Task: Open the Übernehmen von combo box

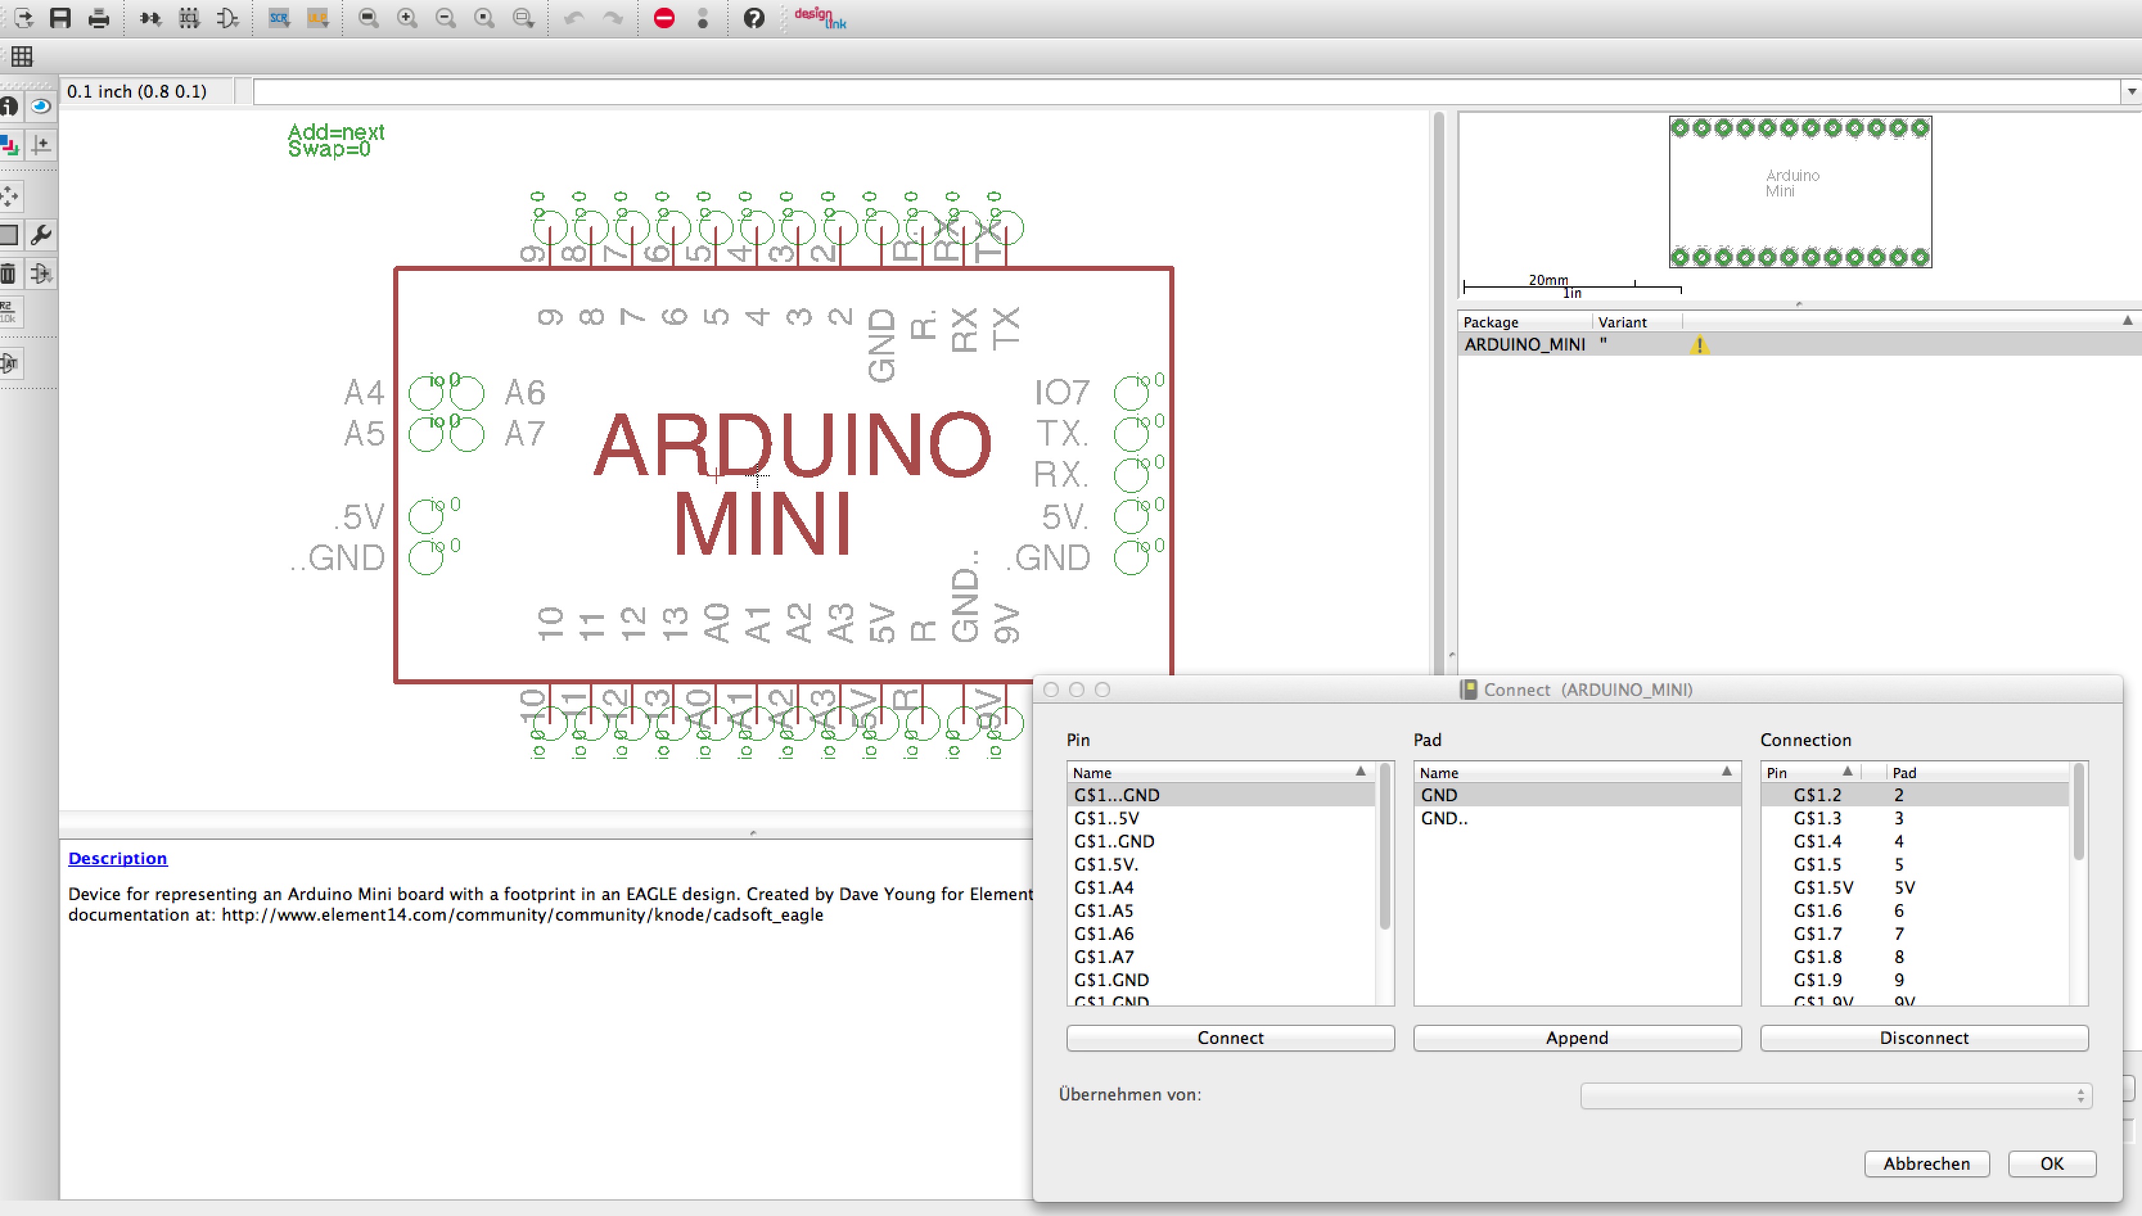Action: click(1836, 1095)
